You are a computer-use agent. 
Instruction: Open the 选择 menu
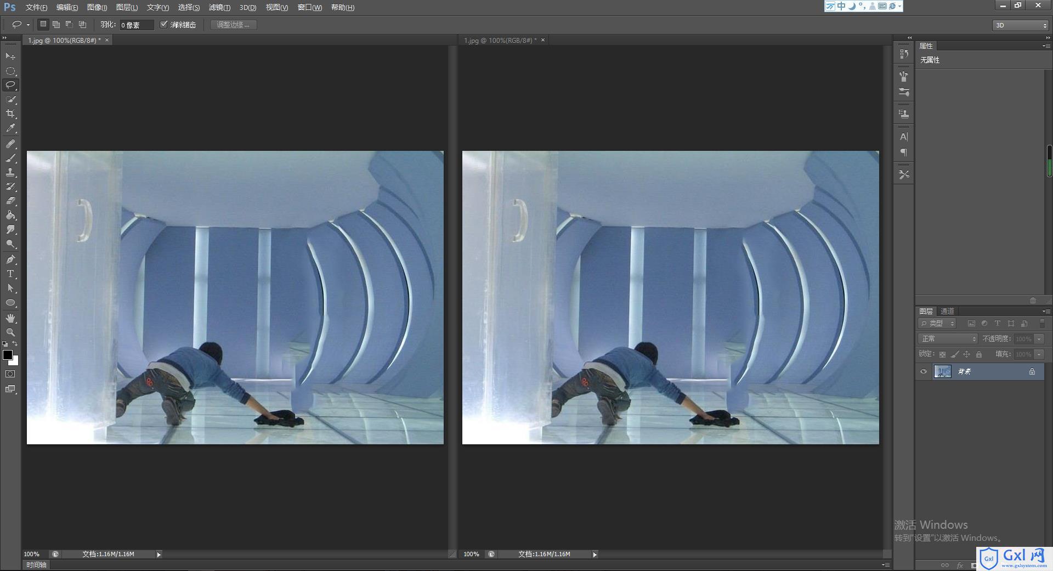[189, 7]
